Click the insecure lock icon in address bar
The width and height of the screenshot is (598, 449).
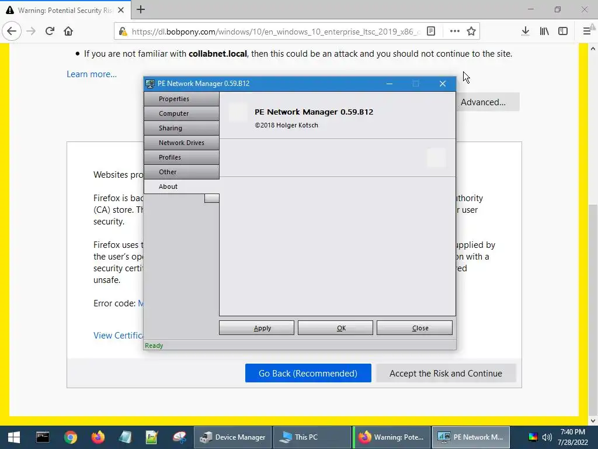point(123,32)
